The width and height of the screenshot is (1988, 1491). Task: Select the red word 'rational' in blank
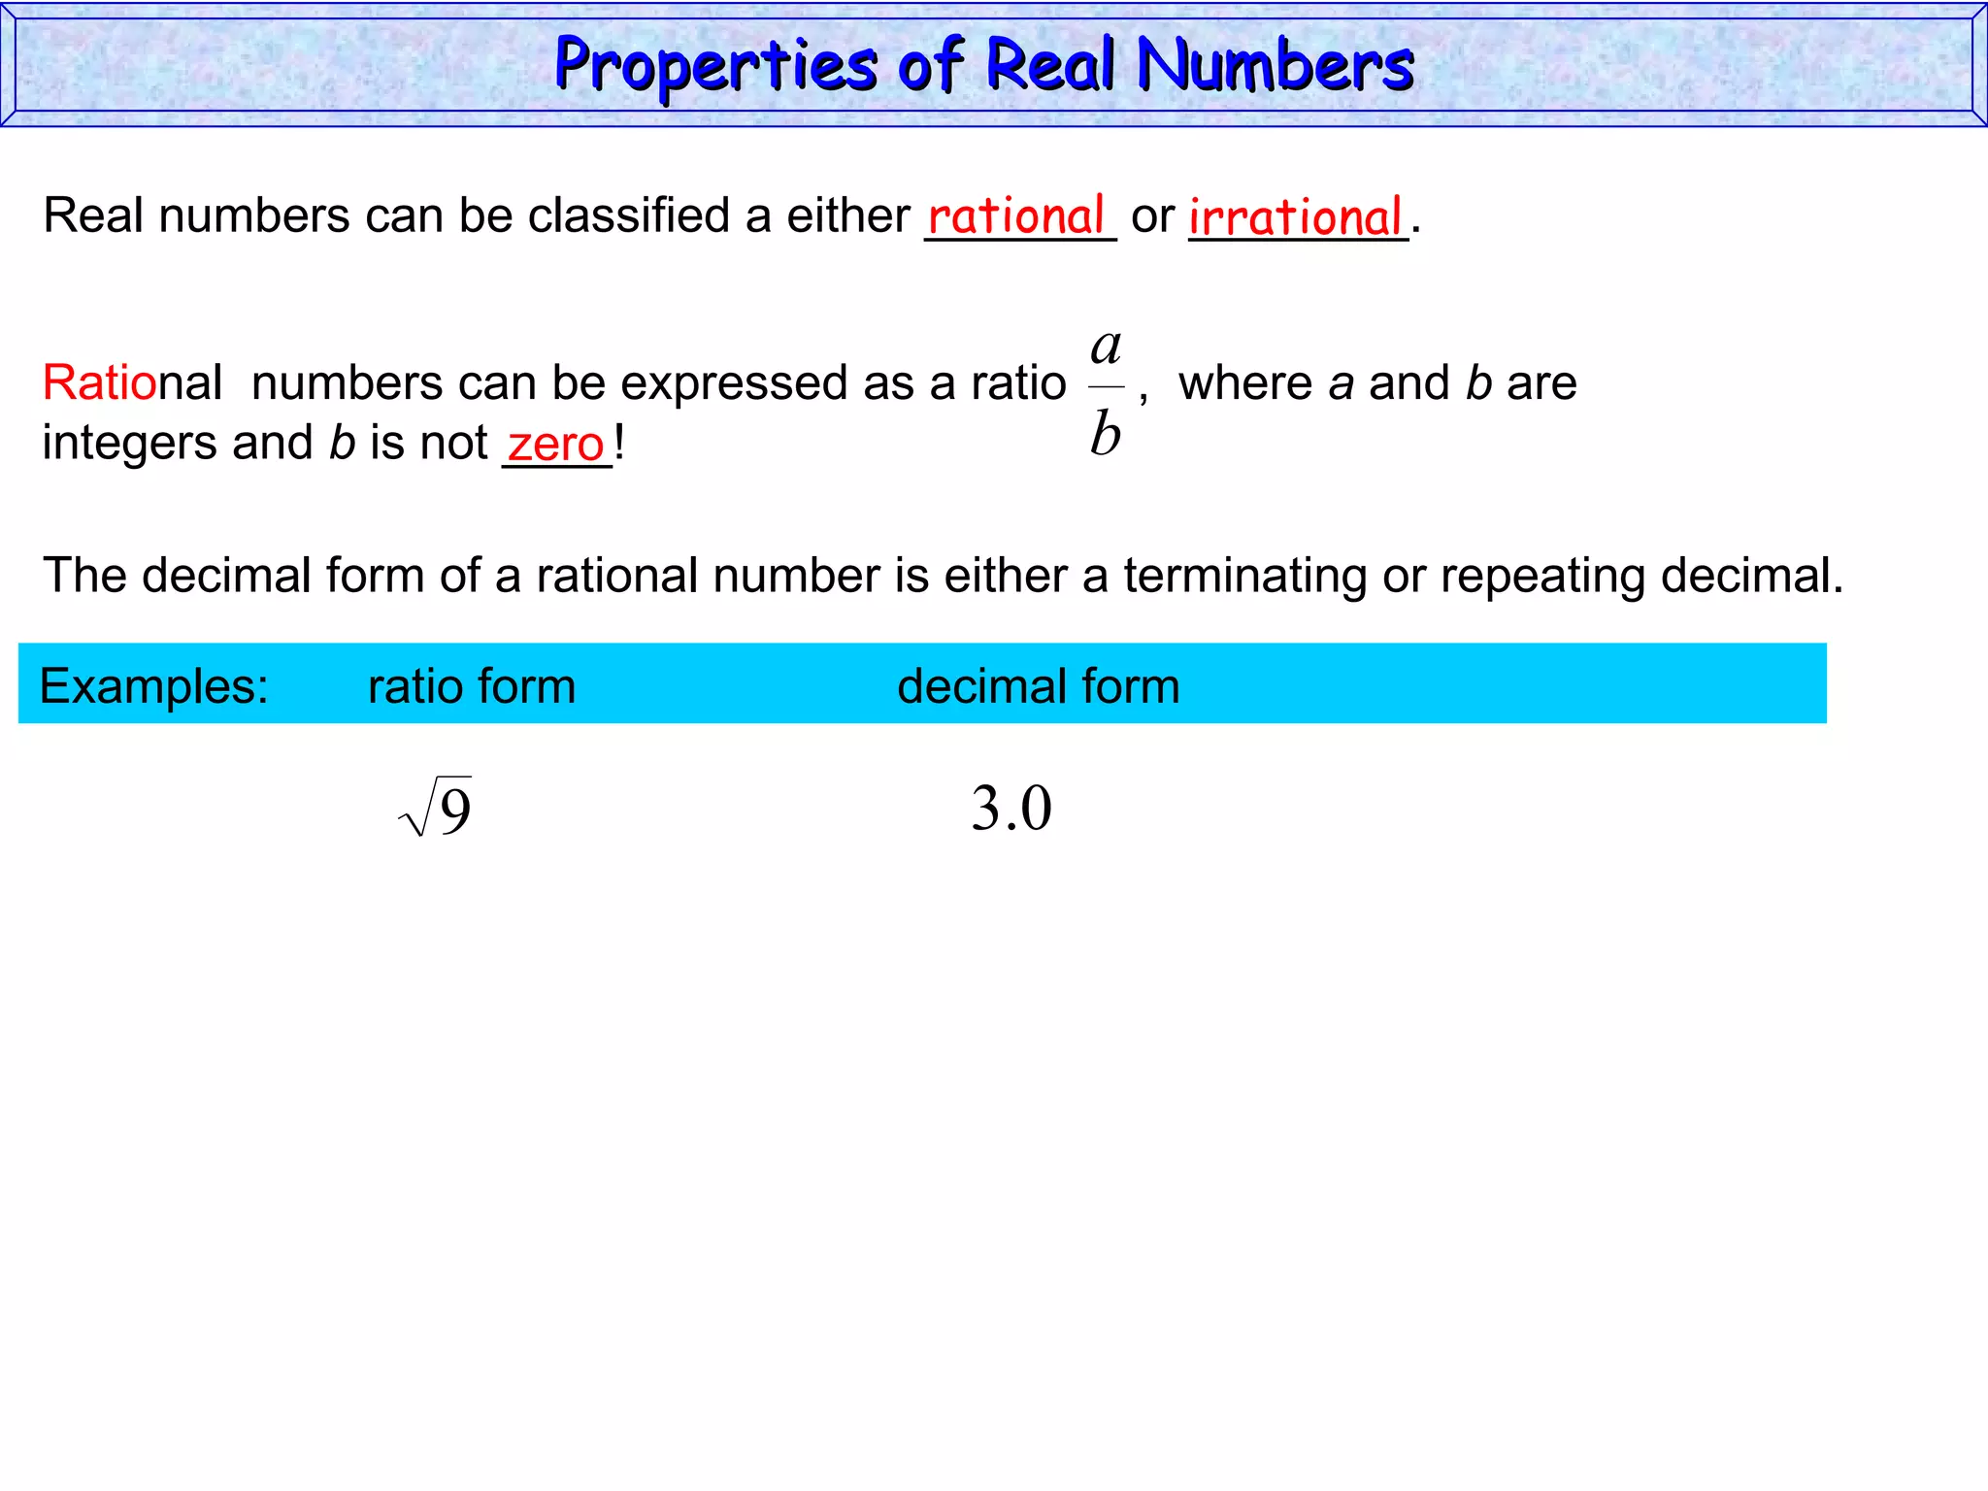pyautogui.click(x=1016, y=215)
